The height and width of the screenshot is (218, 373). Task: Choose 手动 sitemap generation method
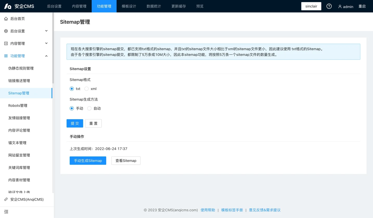point(72,108)
